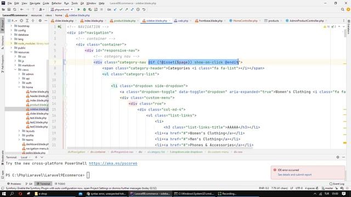
Task: Click the Git push arrow icon
Action: [x=127, y=10]
